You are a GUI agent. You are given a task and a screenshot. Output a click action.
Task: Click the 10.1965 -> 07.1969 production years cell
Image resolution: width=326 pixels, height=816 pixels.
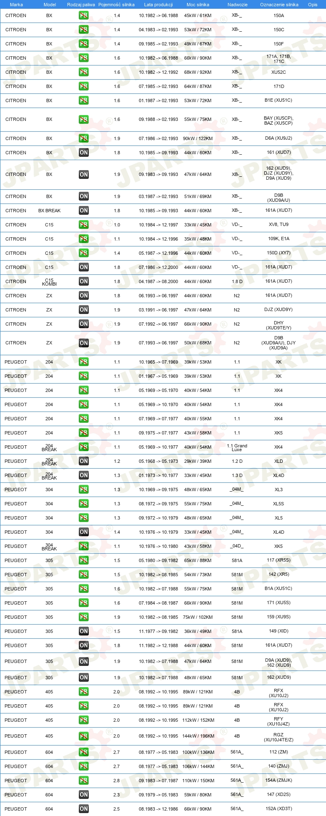pos(158,362)
